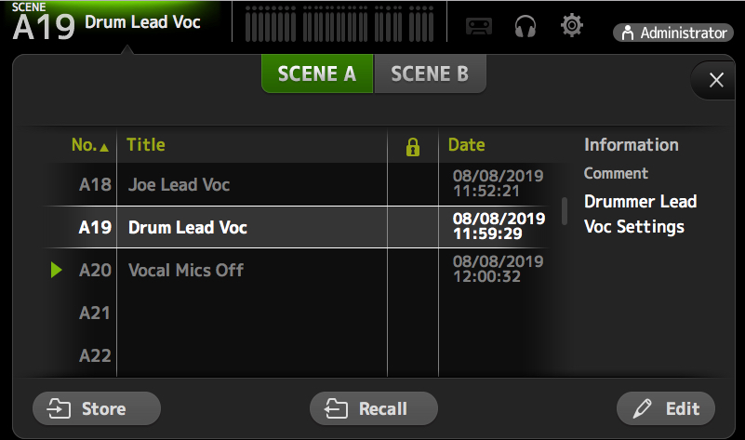The image size is (745, 440).
Task: Click the lock column header icon
Action: tap(413, 146)
